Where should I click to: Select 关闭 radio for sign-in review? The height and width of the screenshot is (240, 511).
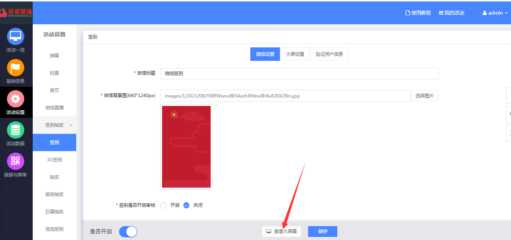pyautogui.click(x=186, y=205)
